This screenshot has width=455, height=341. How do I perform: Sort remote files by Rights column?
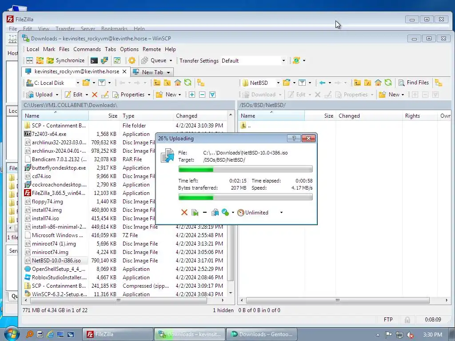click(x=419, y=116)
